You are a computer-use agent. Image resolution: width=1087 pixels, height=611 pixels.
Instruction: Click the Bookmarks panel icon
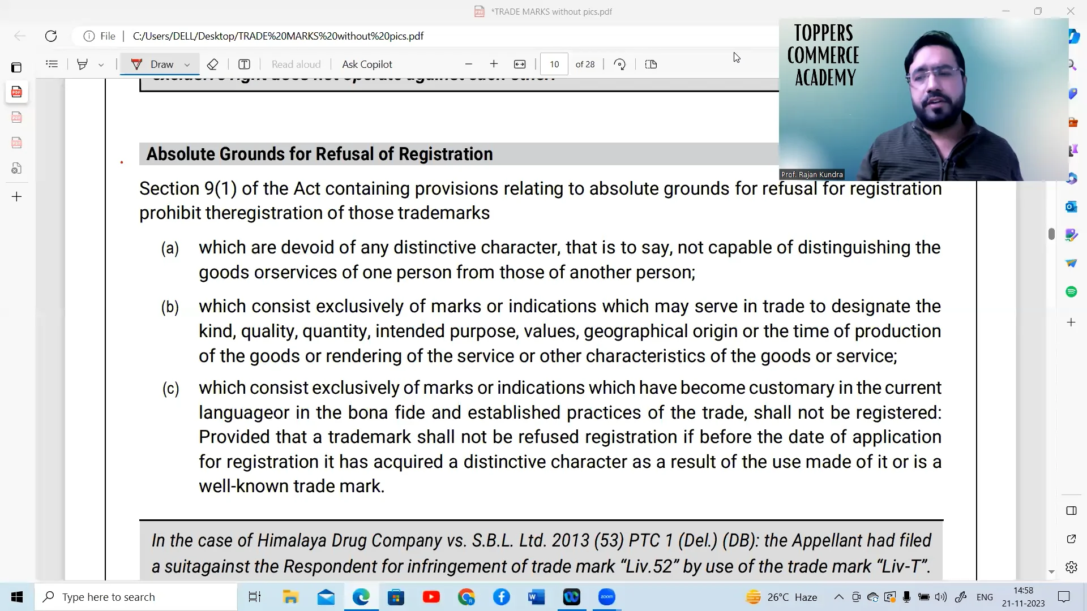[x=52, y=65]
